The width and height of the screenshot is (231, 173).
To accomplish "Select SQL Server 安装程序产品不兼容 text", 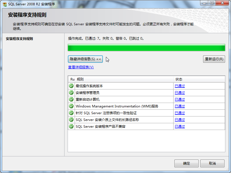I will coord(101,127).
